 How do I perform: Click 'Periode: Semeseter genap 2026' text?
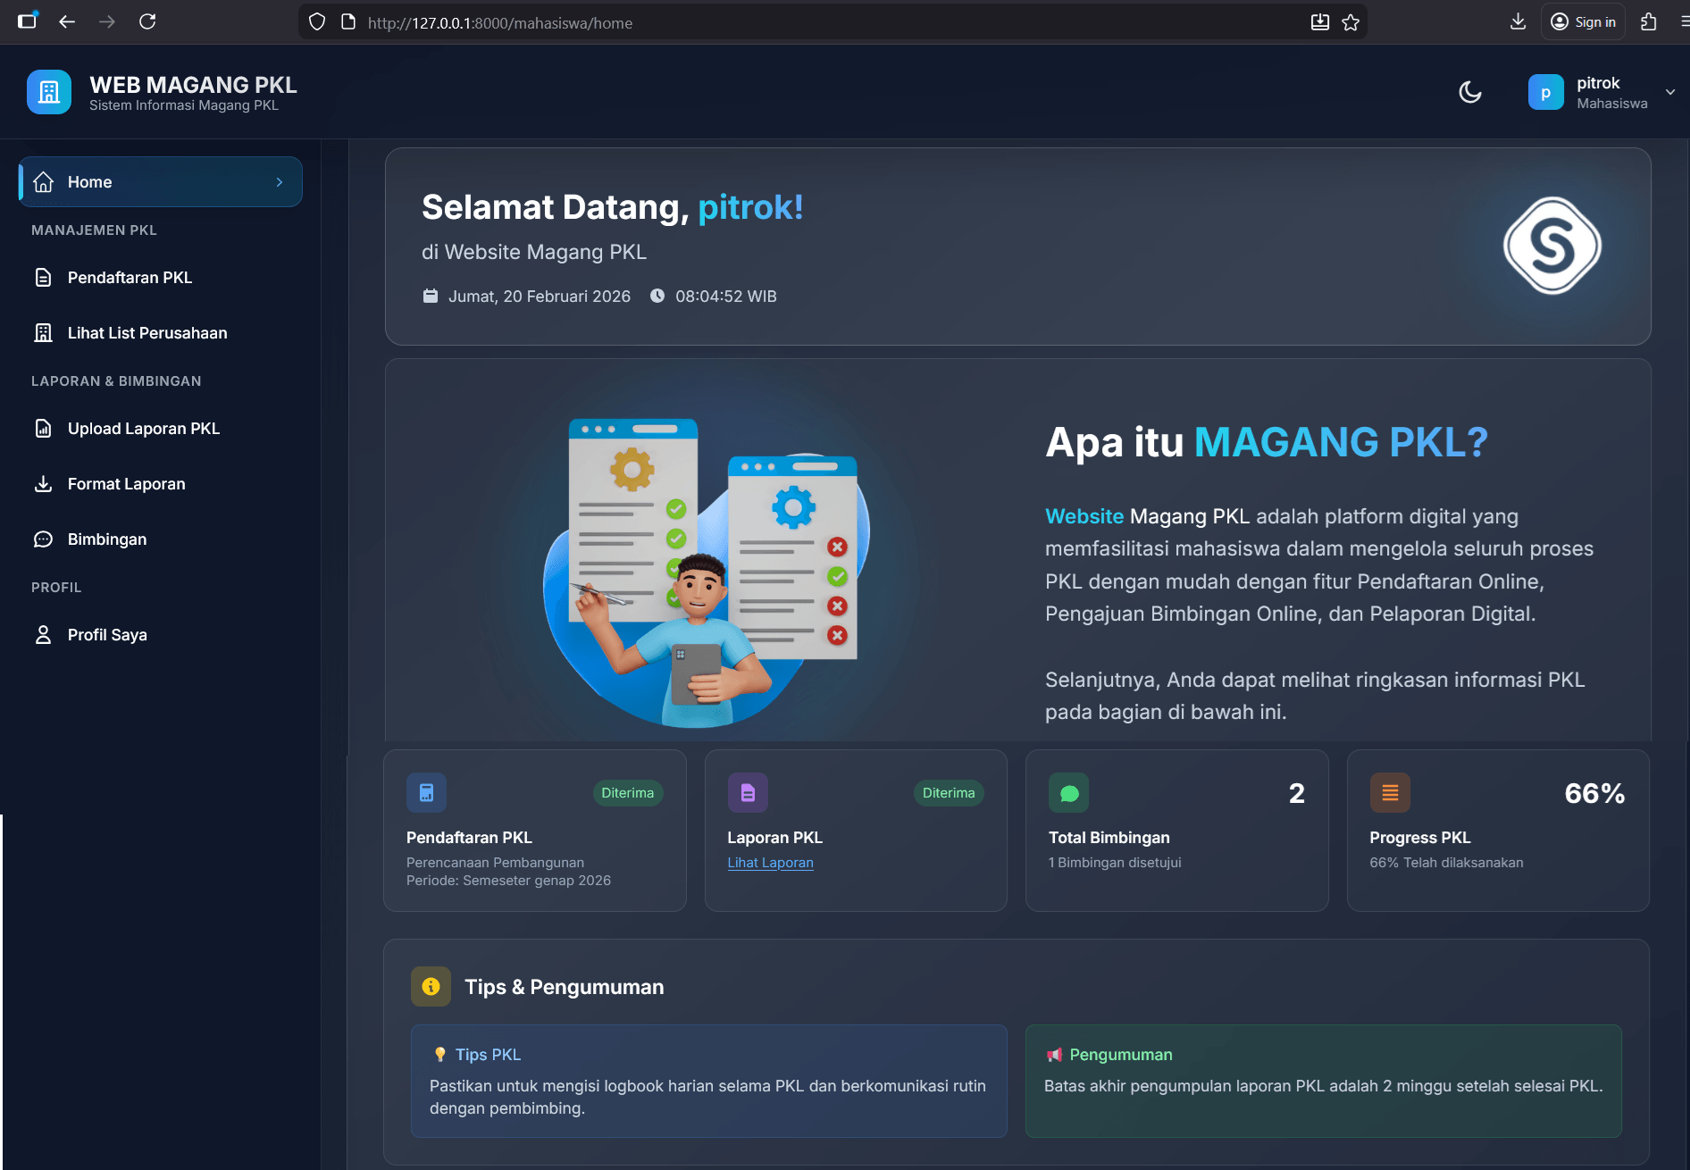click(x=509, y=881)
